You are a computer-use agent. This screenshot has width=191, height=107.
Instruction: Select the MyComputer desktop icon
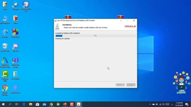(x=5, y=20)
